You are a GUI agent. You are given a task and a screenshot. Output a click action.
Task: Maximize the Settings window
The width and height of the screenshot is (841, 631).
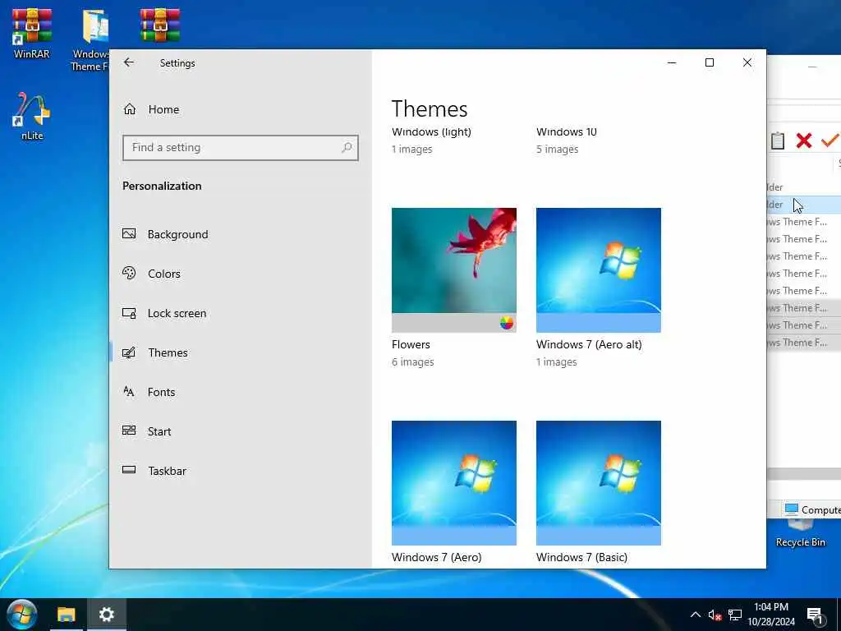709,62
